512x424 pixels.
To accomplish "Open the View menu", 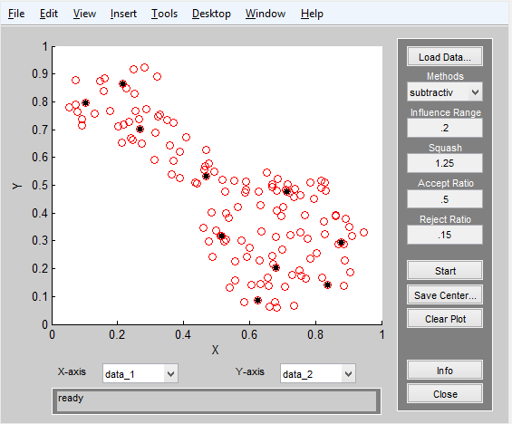I will (x=84, y=14).
